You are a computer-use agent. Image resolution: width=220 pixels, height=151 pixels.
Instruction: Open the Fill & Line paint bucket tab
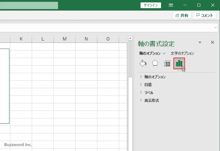[x=143, y=63]
